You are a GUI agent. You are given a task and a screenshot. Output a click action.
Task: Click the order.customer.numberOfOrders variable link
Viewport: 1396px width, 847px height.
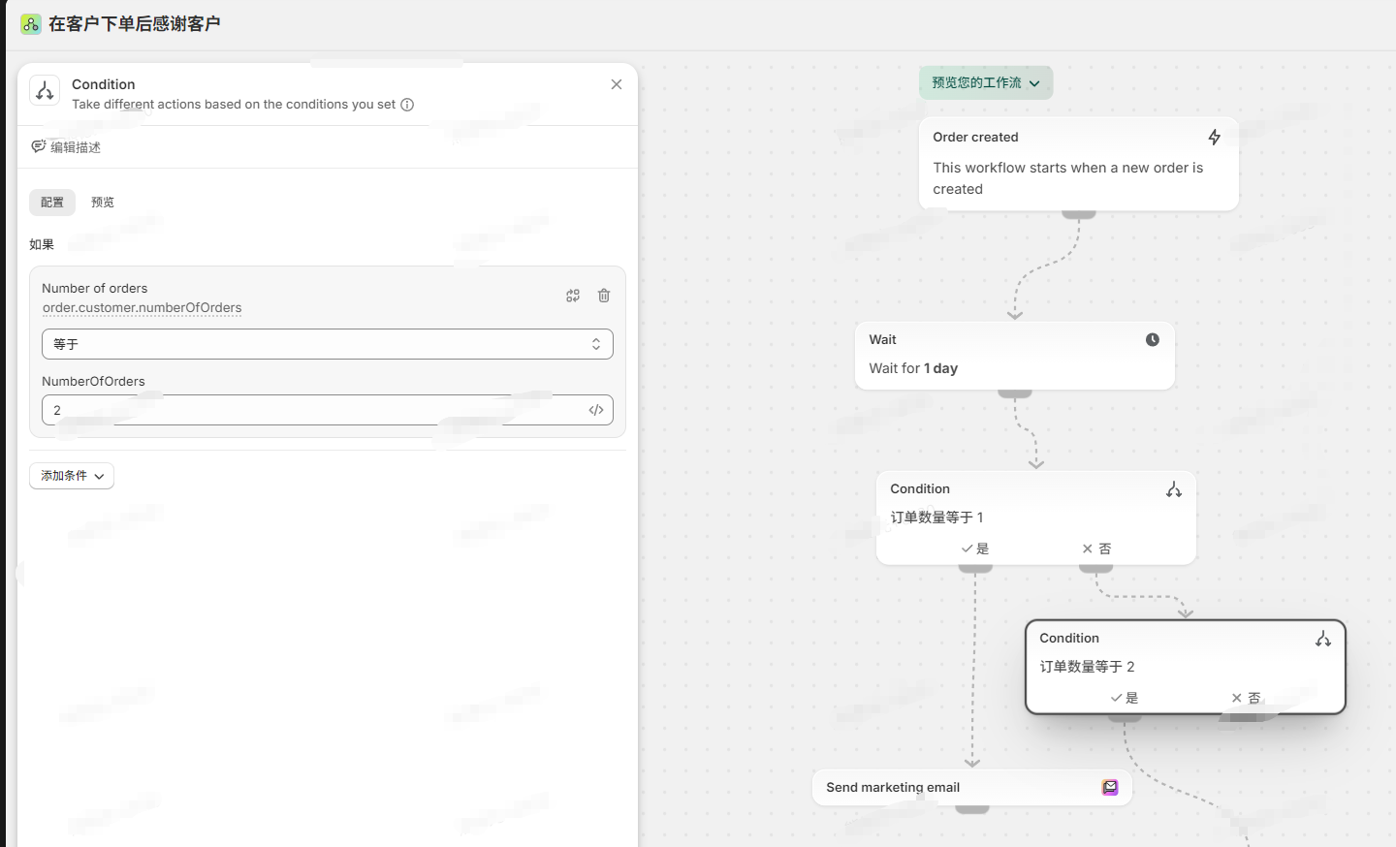142,308
